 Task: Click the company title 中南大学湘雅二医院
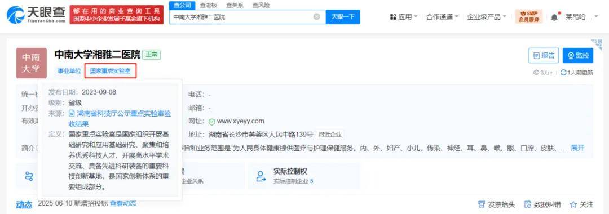pos(98,54)
